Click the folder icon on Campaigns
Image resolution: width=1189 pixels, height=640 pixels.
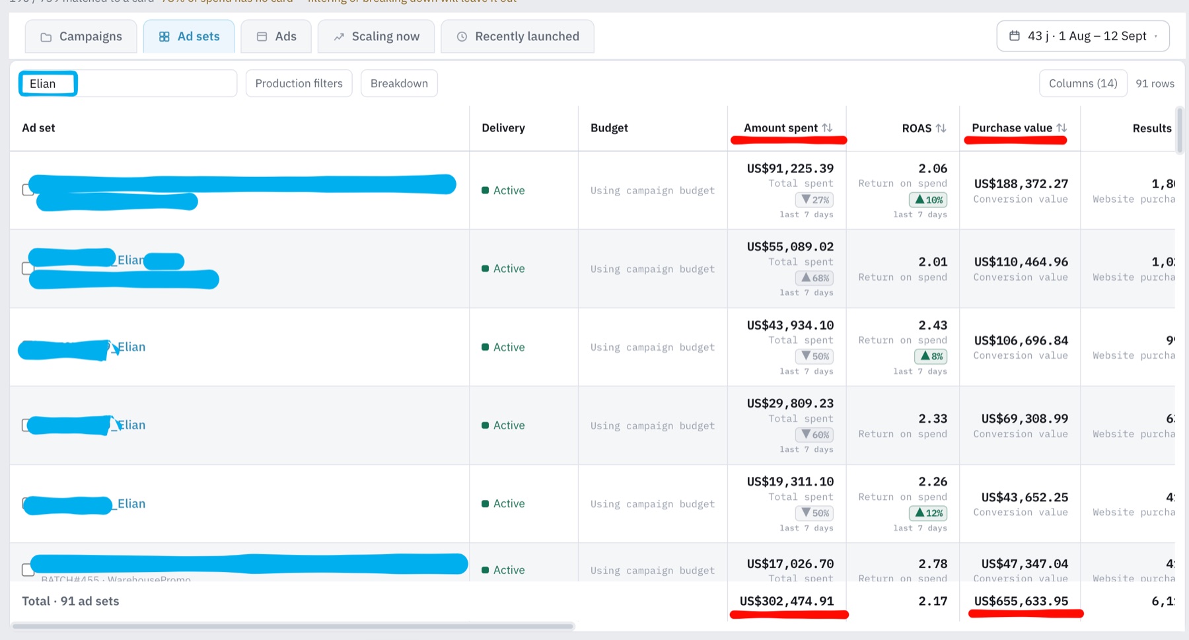[x=46, y=37]
